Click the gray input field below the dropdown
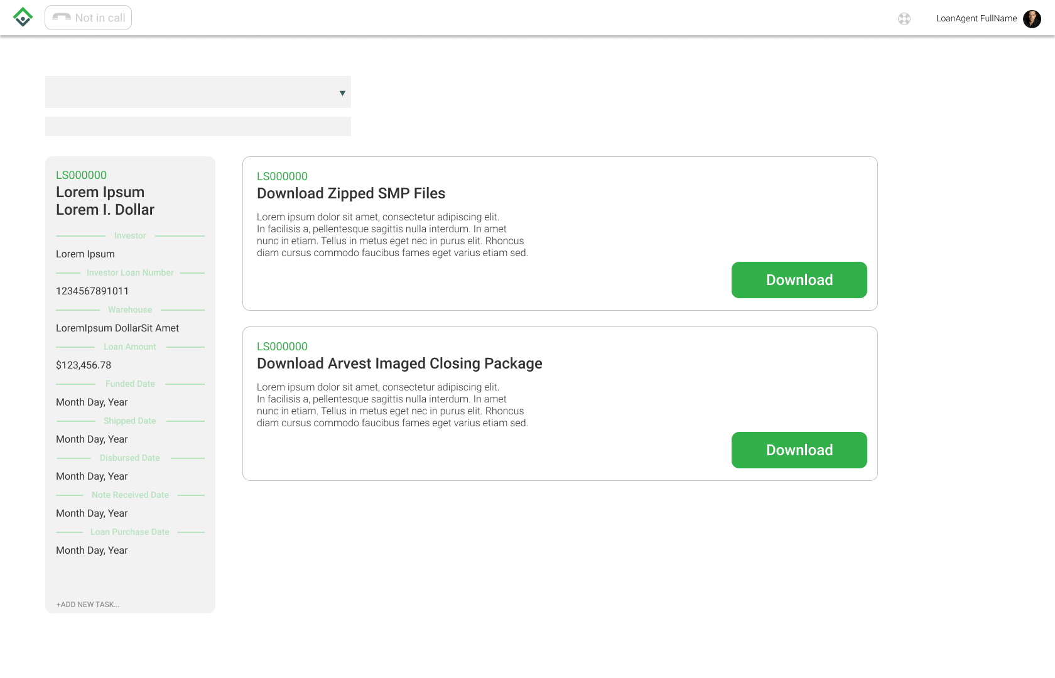 pyautogui.click(x=198, y=126)
